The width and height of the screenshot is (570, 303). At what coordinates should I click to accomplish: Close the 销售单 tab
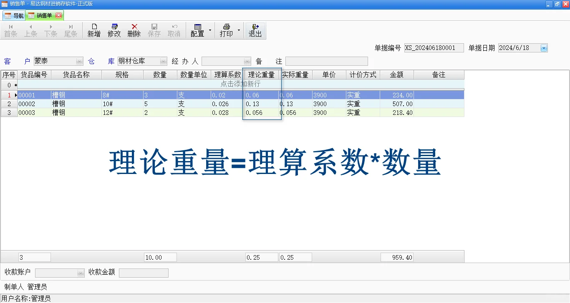coord(58,15)
